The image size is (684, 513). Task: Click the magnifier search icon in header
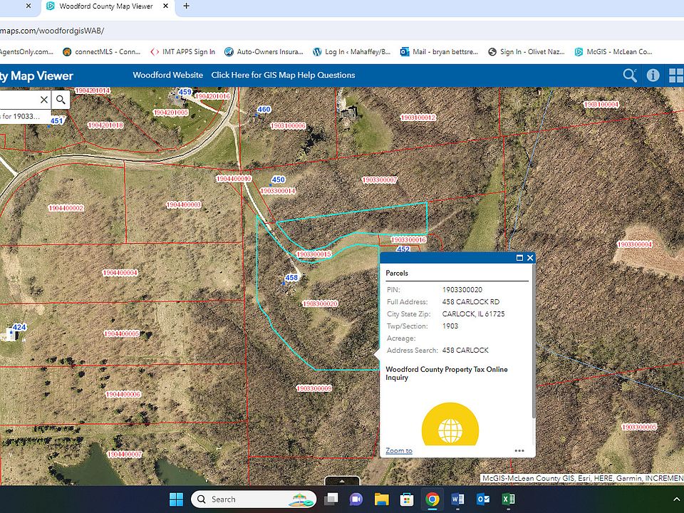630,75
